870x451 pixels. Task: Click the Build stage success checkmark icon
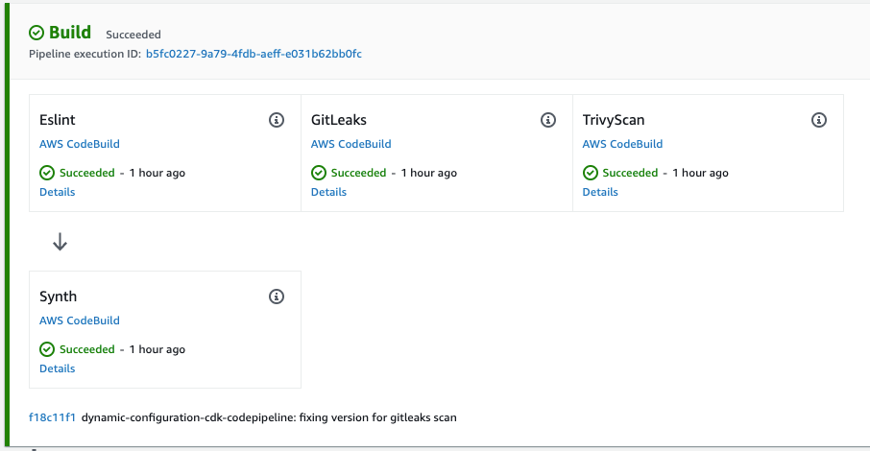(36, 34)
